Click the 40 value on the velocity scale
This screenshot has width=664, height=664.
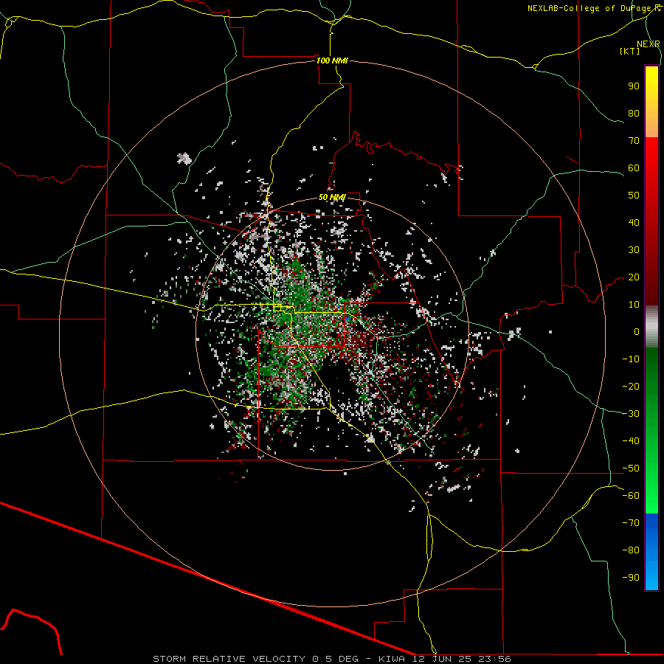coord(634,223)
